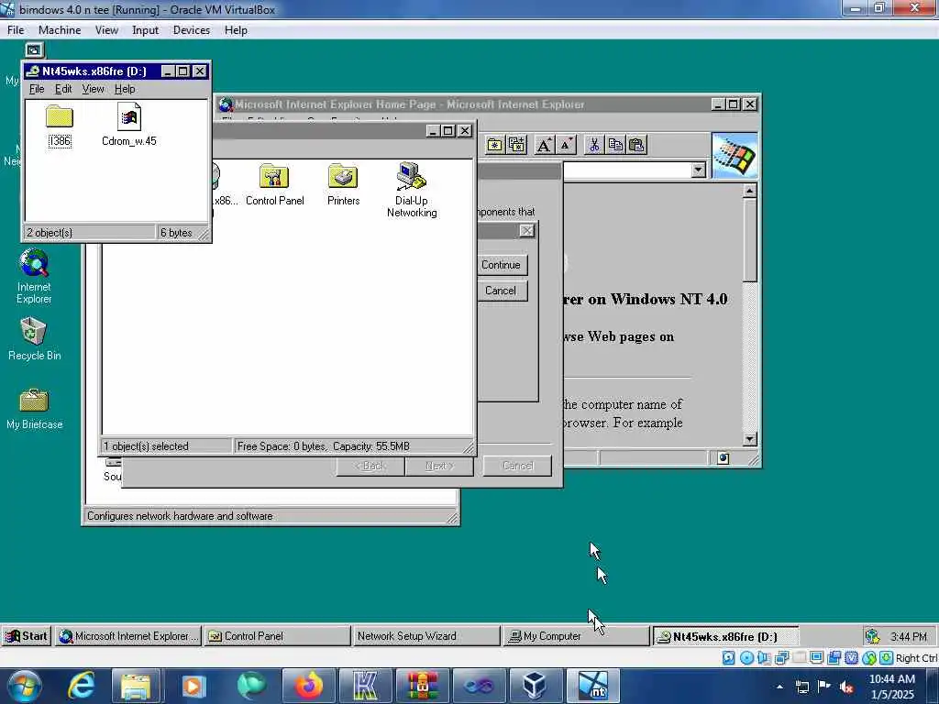This screenshot has height=704, width=939.
Task: Click the VirtualBox cube icon on the host taskbar
Action: (535, 686)
